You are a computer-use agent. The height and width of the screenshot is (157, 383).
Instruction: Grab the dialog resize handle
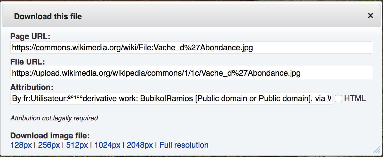click(376, 150)
